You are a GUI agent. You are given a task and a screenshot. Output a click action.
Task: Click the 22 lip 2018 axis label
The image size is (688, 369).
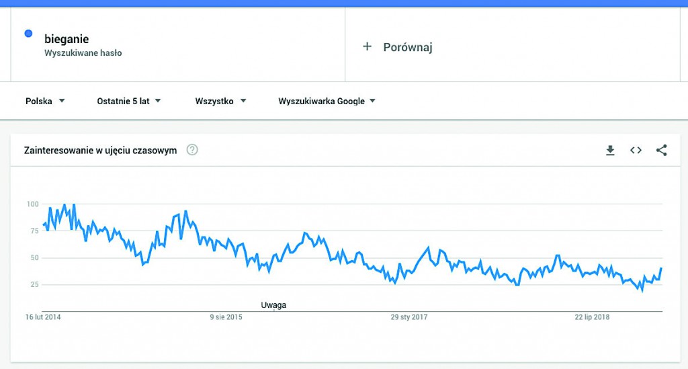pyautogui.click(x=592, y=317)
